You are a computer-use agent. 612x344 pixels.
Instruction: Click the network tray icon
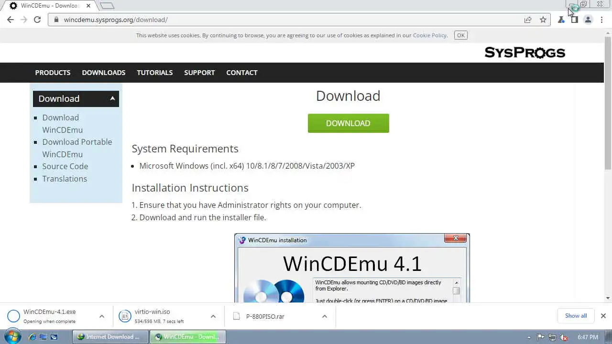[552, 337]
